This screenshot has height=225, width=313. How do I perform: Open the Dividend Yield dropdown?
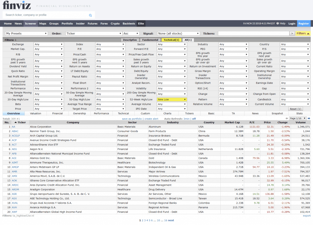tap(49, 66)
